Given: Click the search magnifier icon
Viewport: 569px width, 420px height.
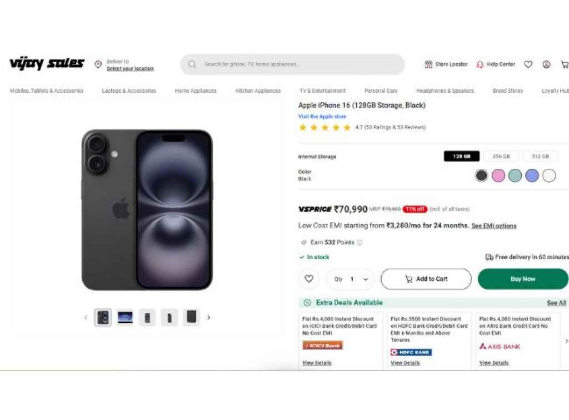Looking at the screenshot, I should (x=192, y=64).
